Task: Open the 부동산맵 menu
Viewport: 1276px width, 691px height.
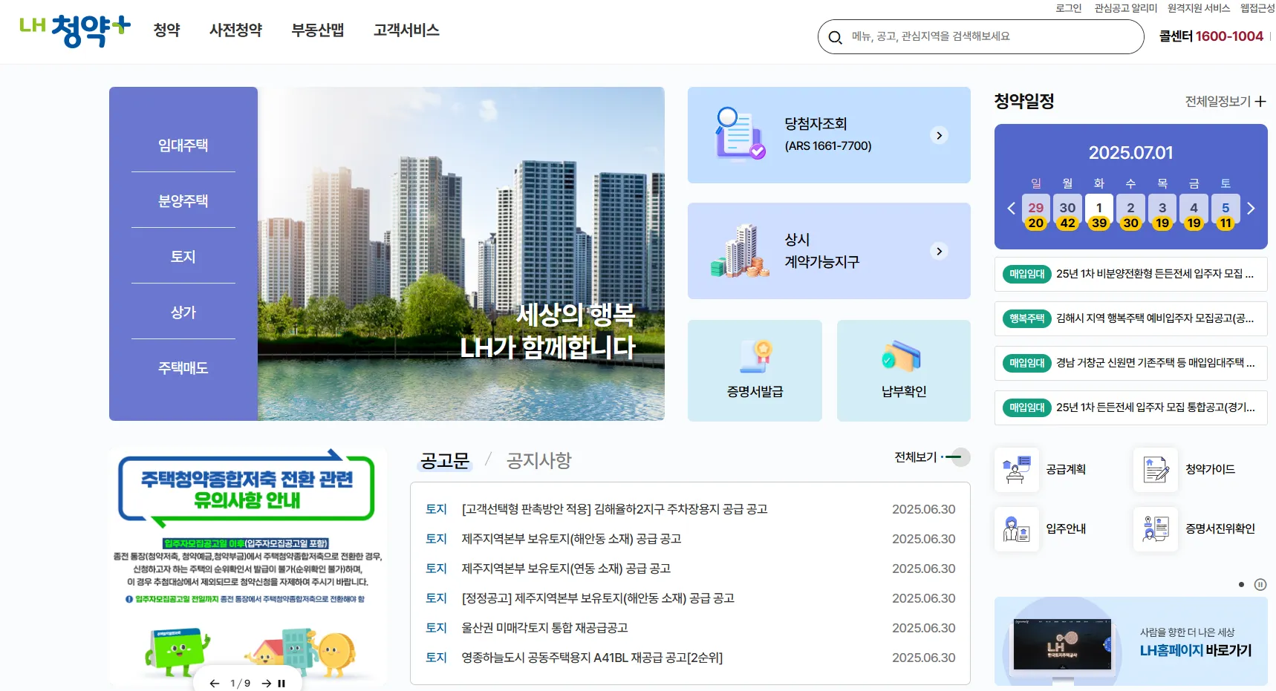Action: pos(317,30)
